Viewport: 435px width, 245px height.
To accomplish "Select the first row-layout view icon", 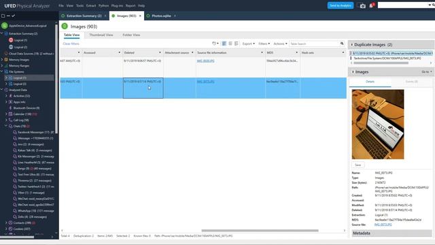I will click(224, 44).
